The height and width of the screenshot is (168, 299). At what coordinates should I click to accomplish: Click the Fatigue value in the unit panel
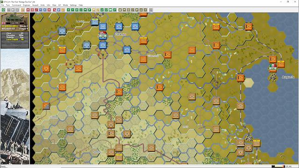tap(24, 29)
